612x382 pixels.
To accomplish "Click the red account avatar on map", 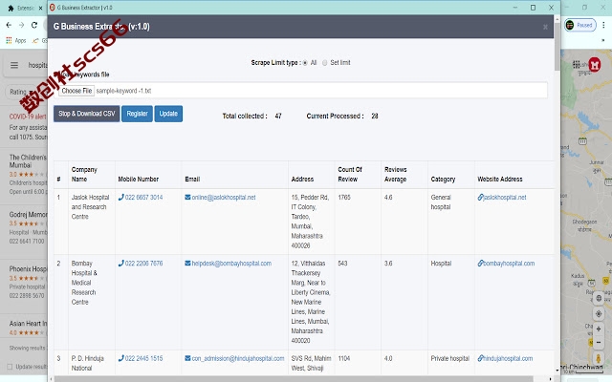I will tap(595, 65).
